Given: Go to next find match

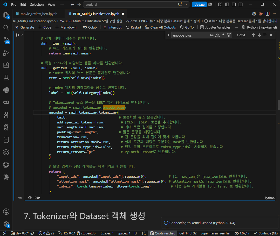Looking at the screenshot, I should (259, 35).
